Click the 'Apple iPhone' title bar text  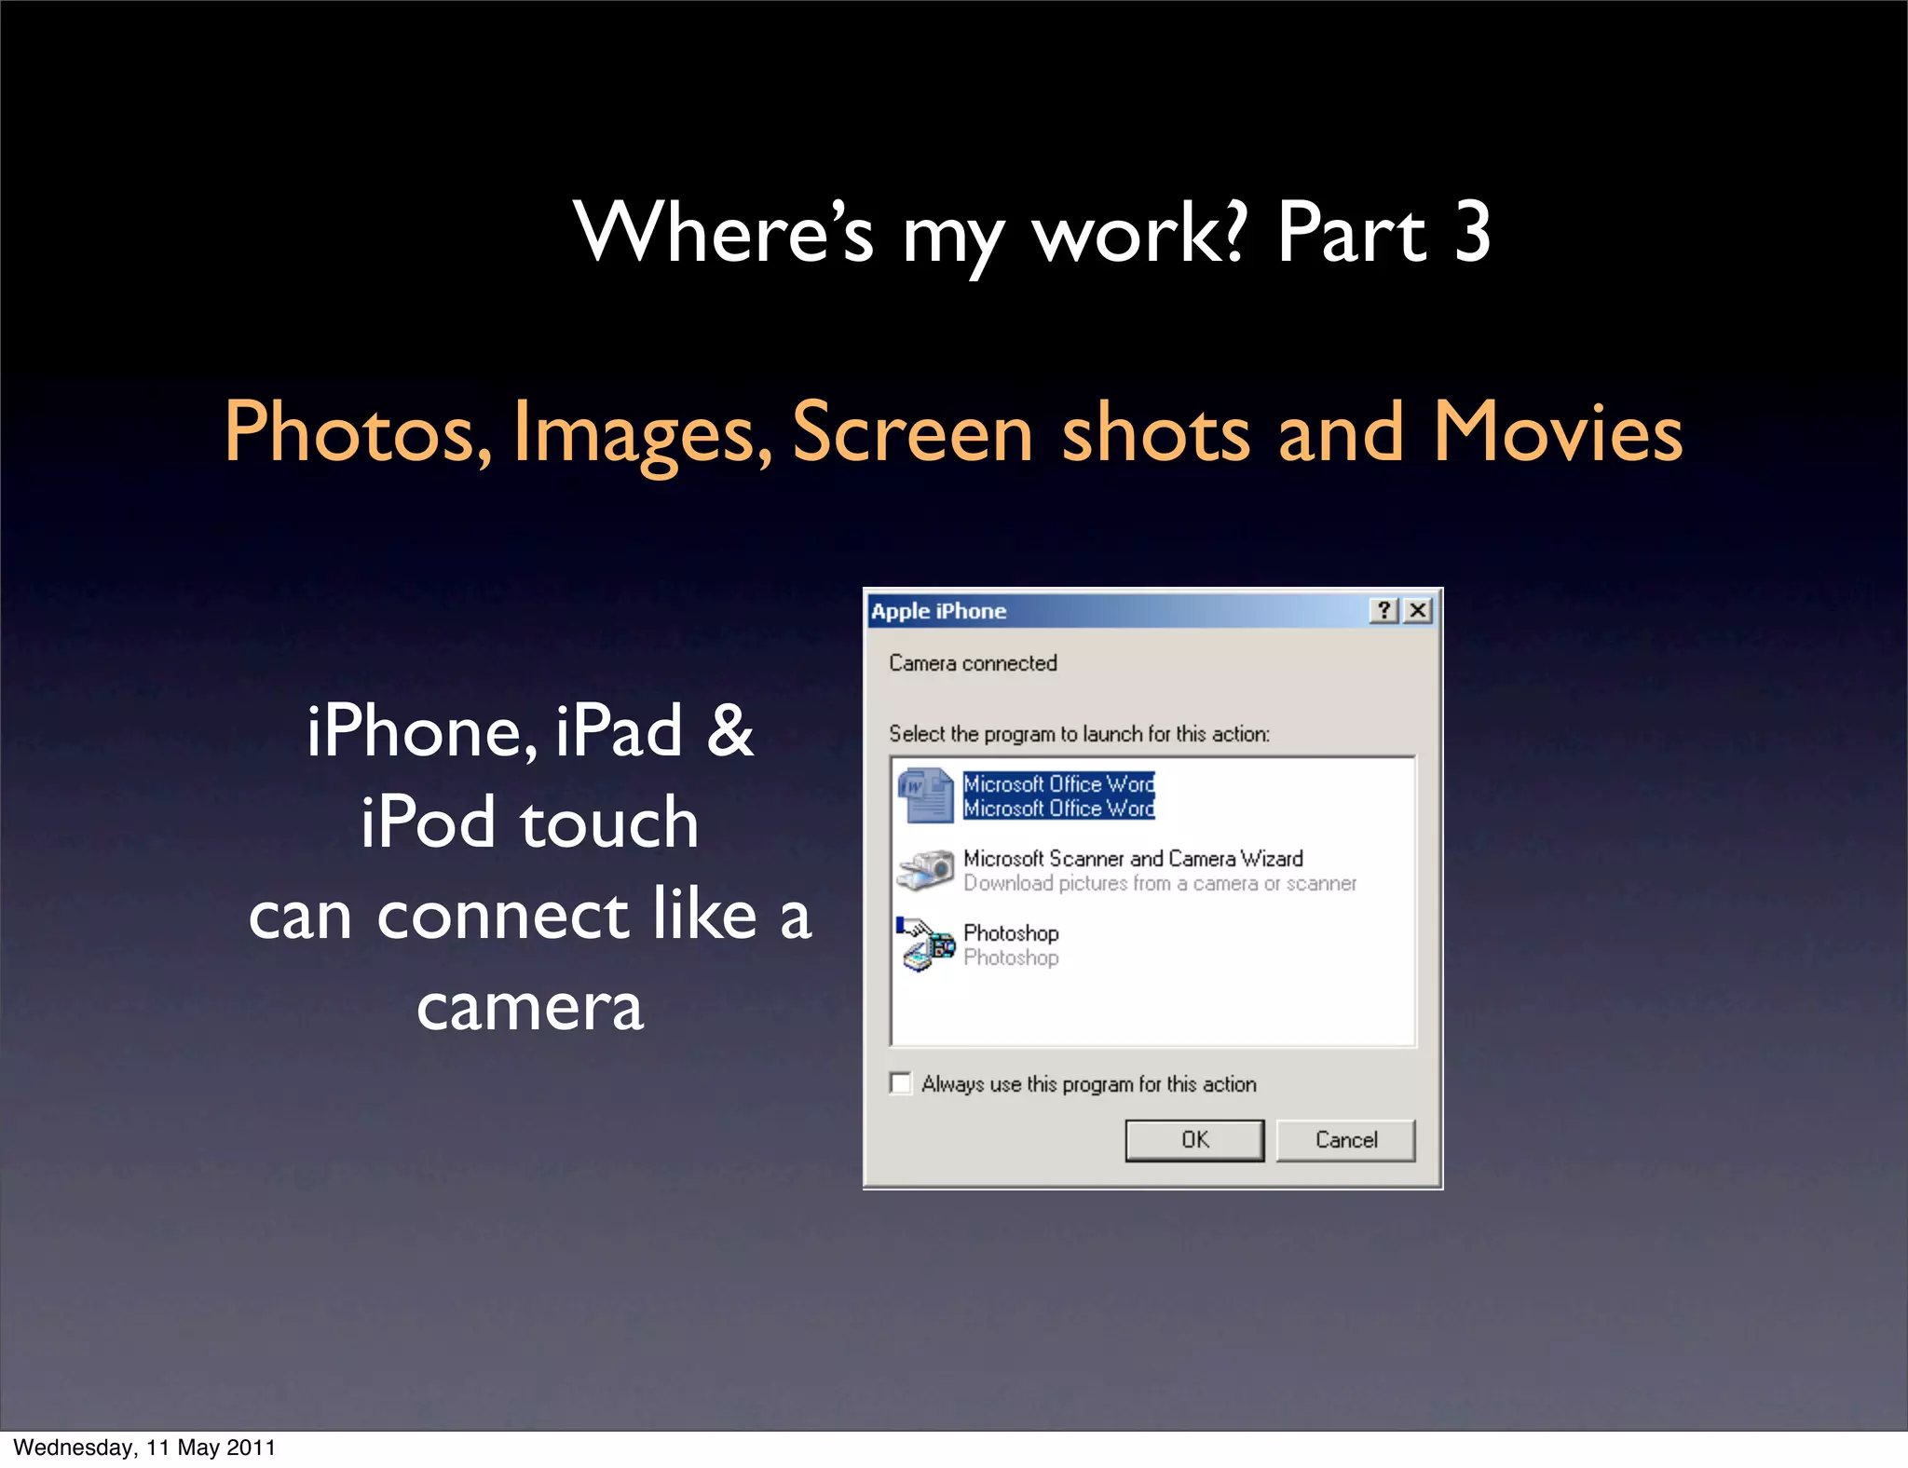coord(938,611)
